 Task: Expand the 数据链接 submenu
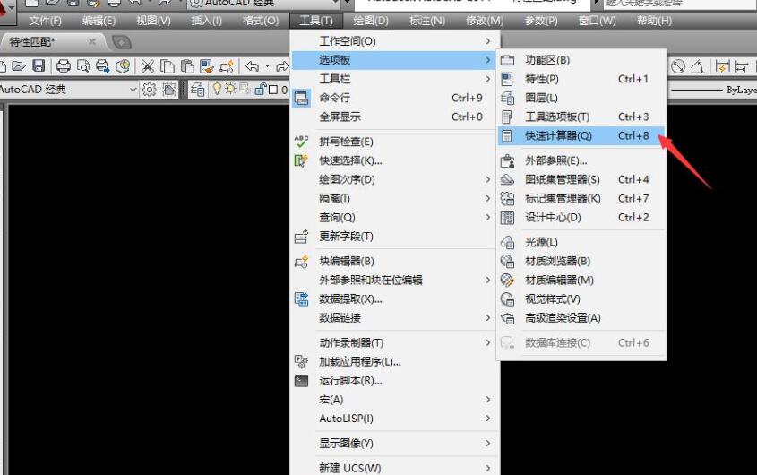point(395,317)
